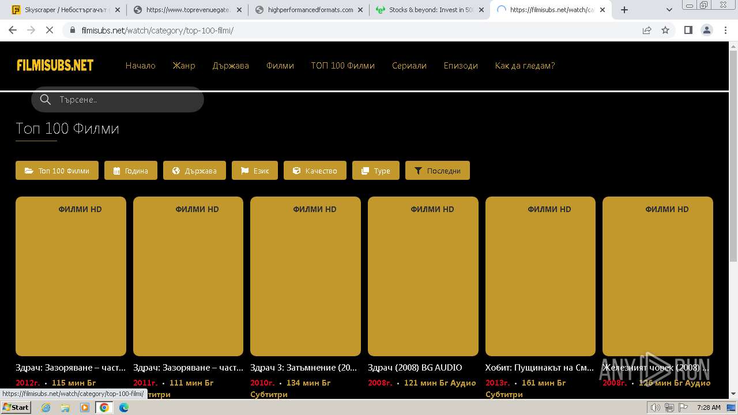Open the Как да гледам? menu item
This screenshot has height=415, width=738.
[525, 66]
